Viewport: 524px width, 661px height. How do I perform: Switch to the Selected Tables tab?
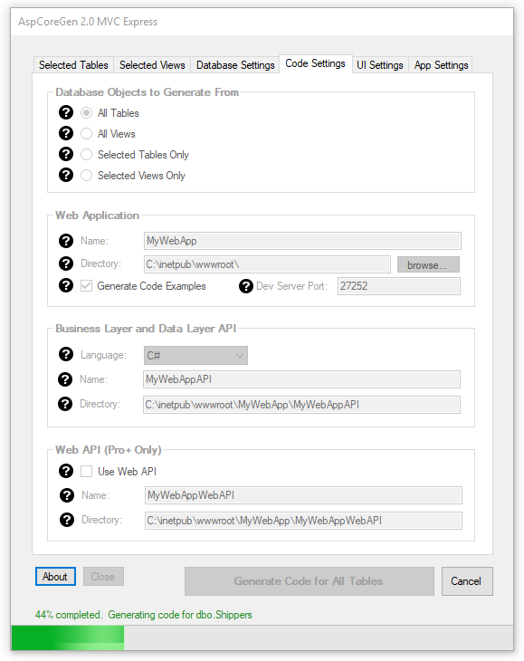[x=73, y=65]
